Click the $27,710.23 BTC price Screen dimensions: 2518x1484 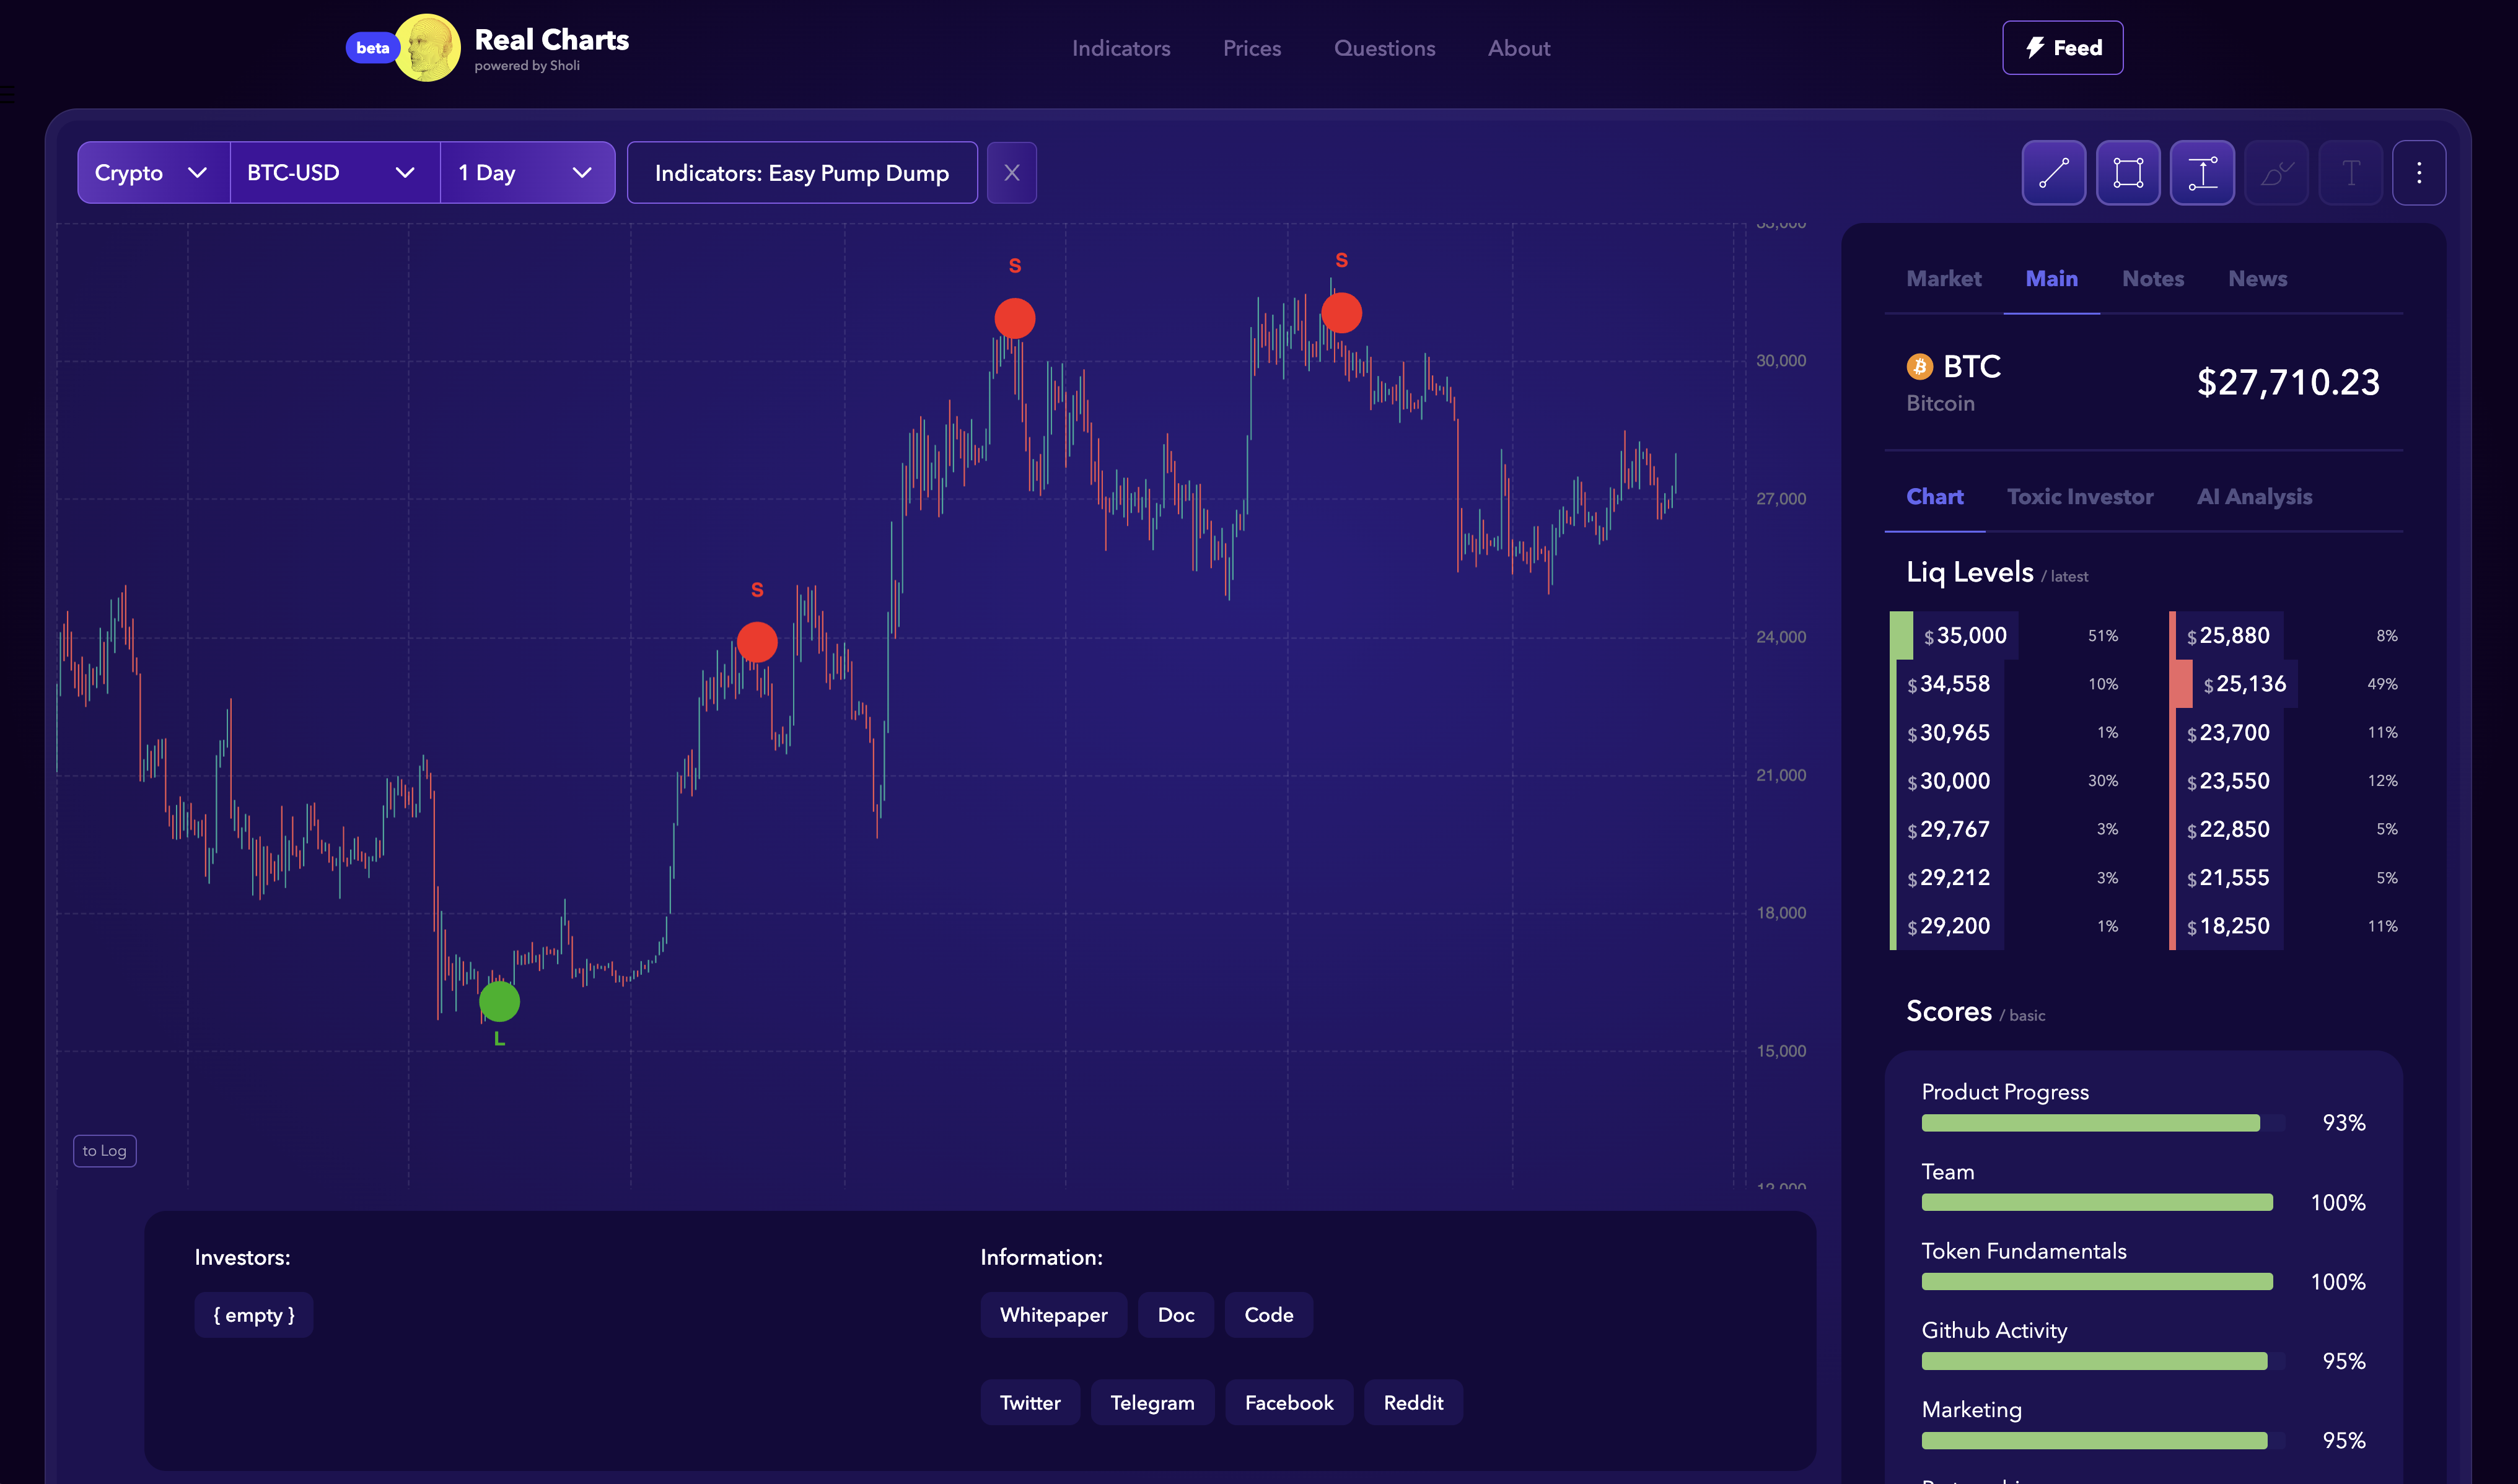coord(2288,383)
